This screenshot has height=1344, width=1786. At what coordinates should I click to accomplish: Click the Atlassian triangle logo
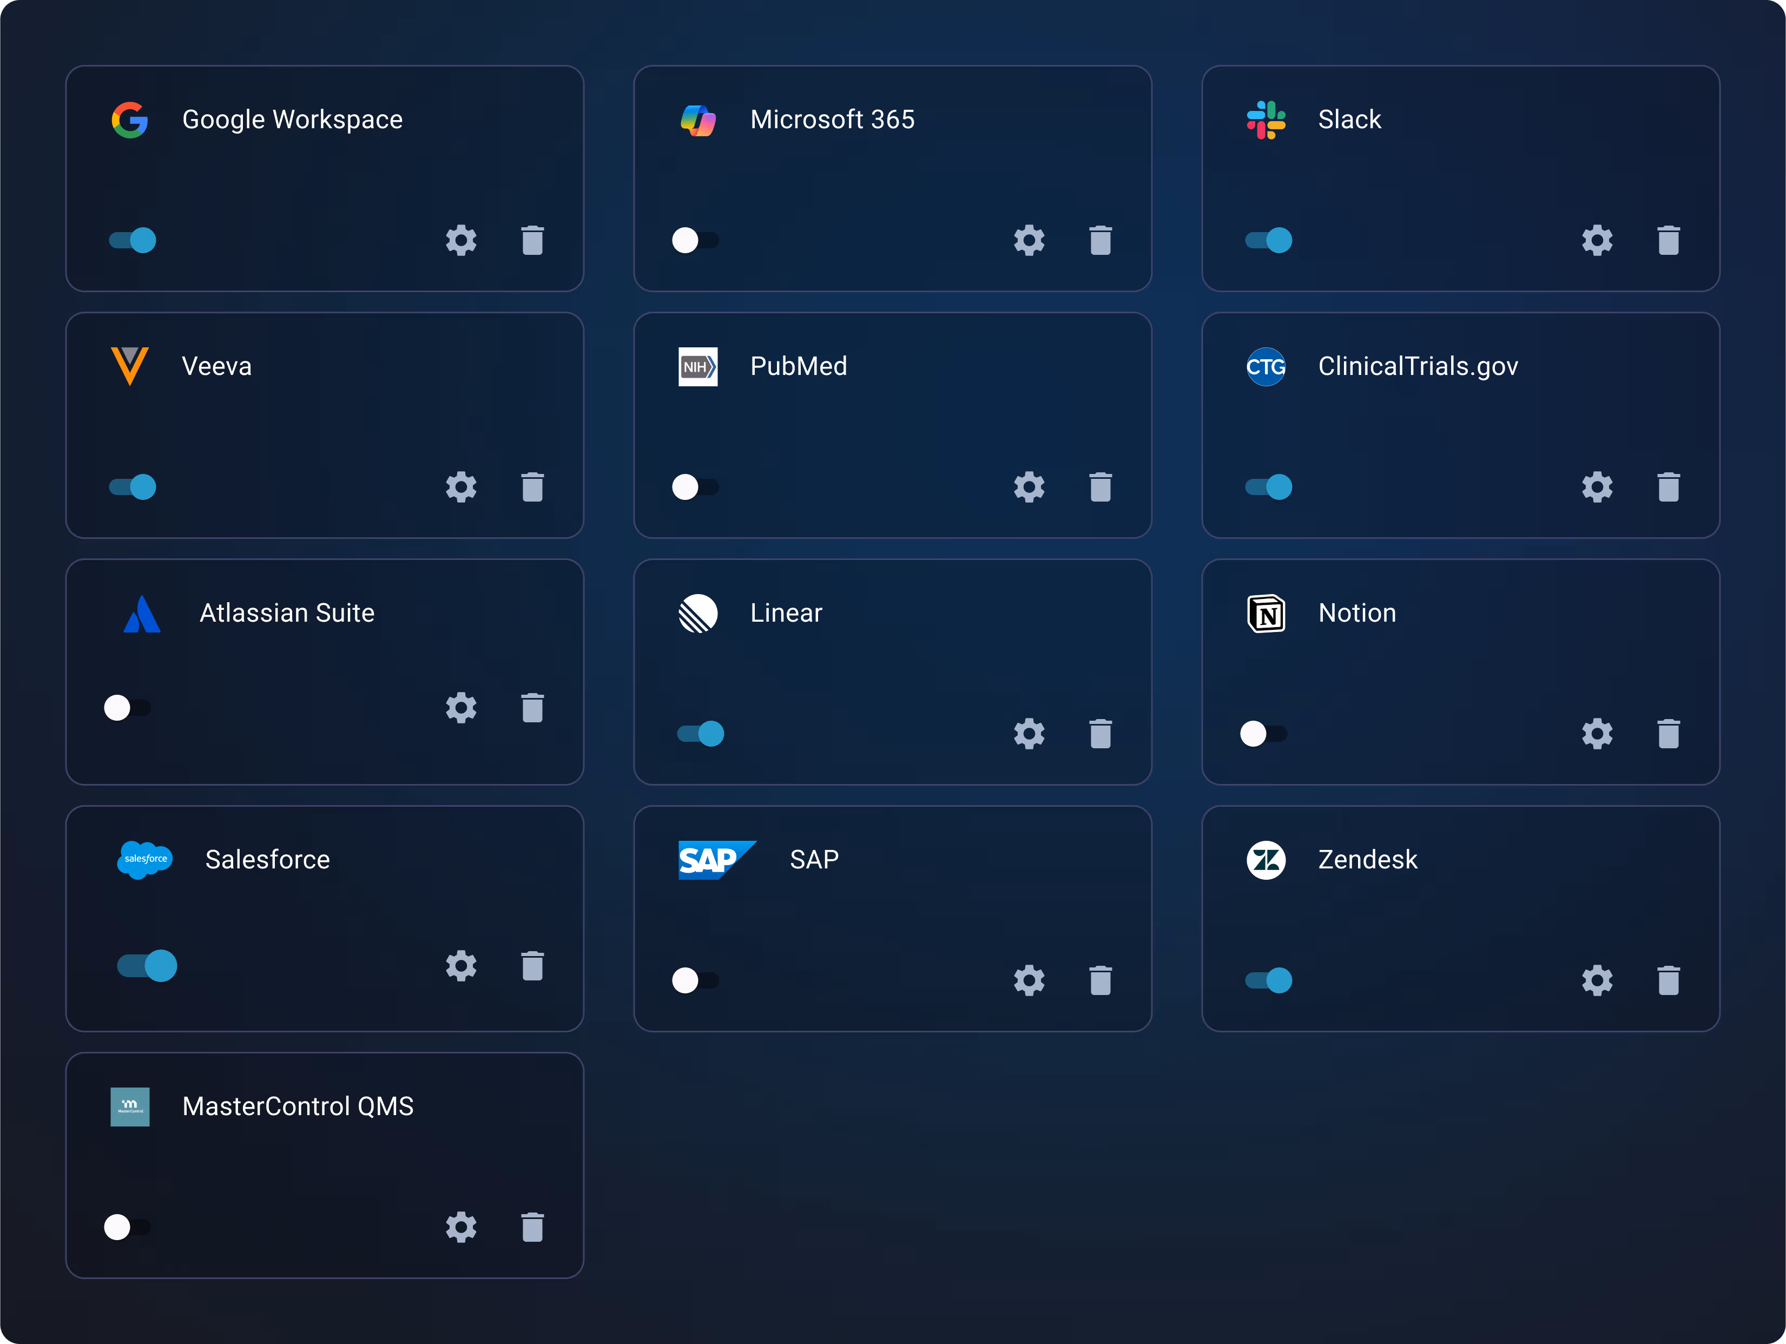pos(142,614)
